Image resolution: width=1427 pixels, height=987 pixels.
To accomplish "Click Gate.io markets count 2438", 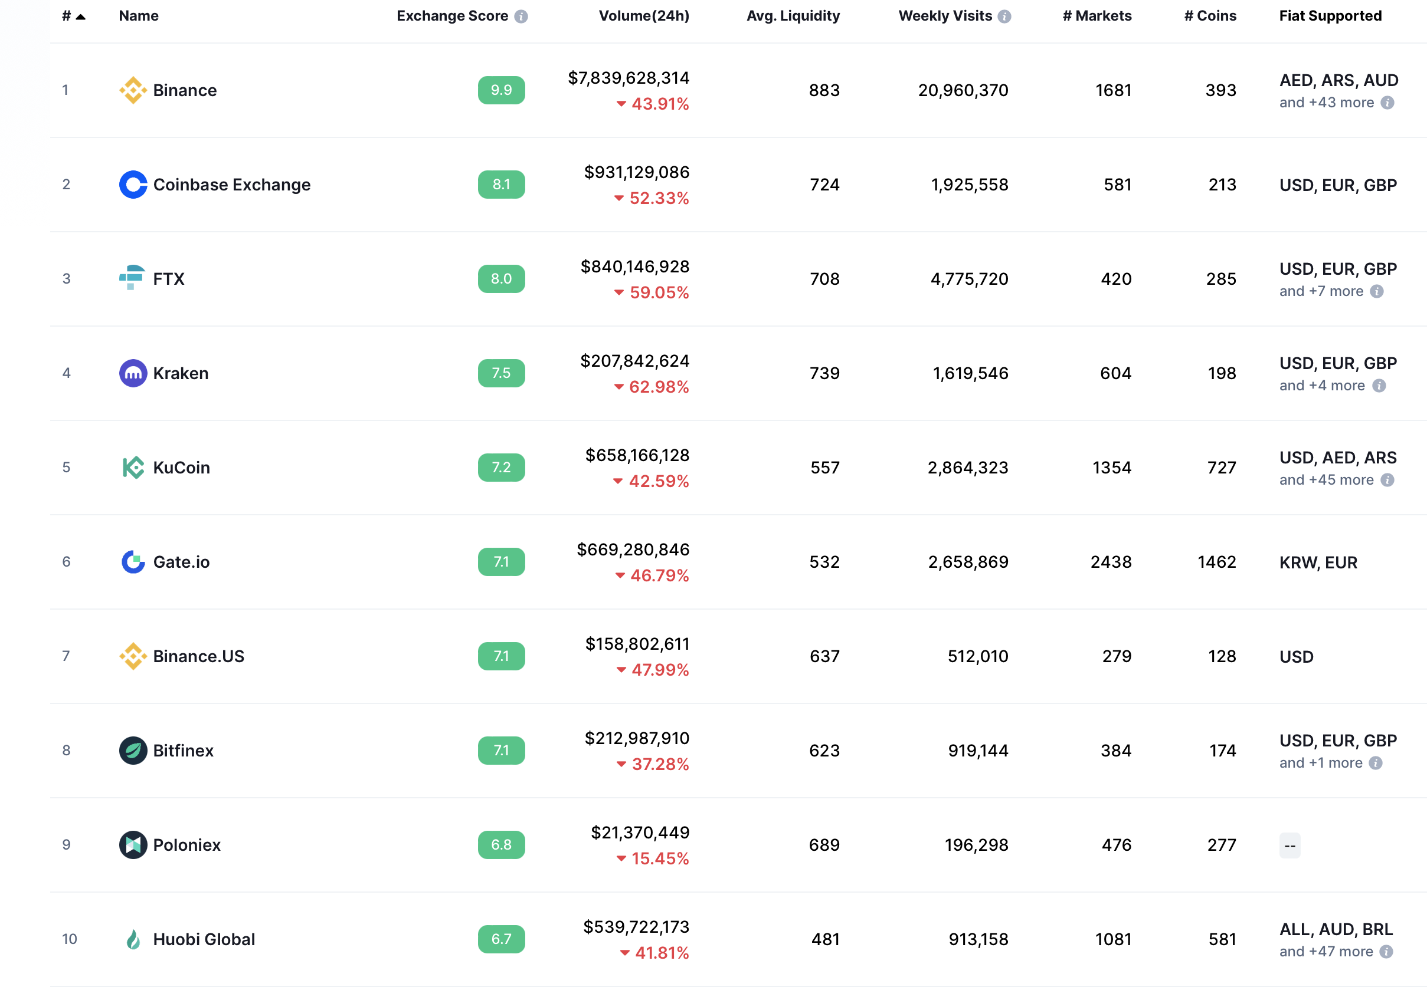I will [1111, 561].
